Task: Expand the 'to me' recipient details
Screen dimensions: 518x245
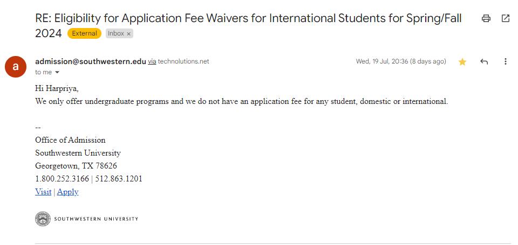Action: [57, 73]
